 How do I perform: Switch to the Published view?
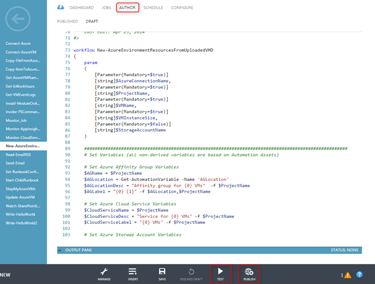(x=67, y=21)
